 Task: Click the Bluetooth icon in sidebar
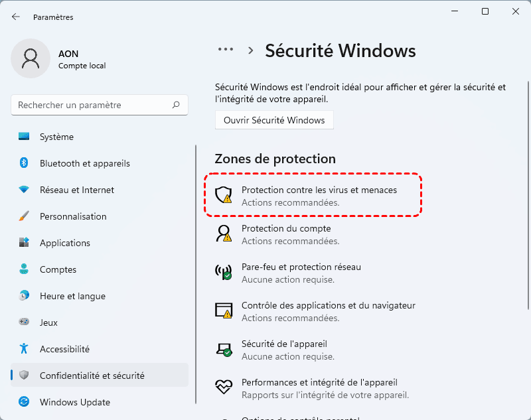point(25,163)
